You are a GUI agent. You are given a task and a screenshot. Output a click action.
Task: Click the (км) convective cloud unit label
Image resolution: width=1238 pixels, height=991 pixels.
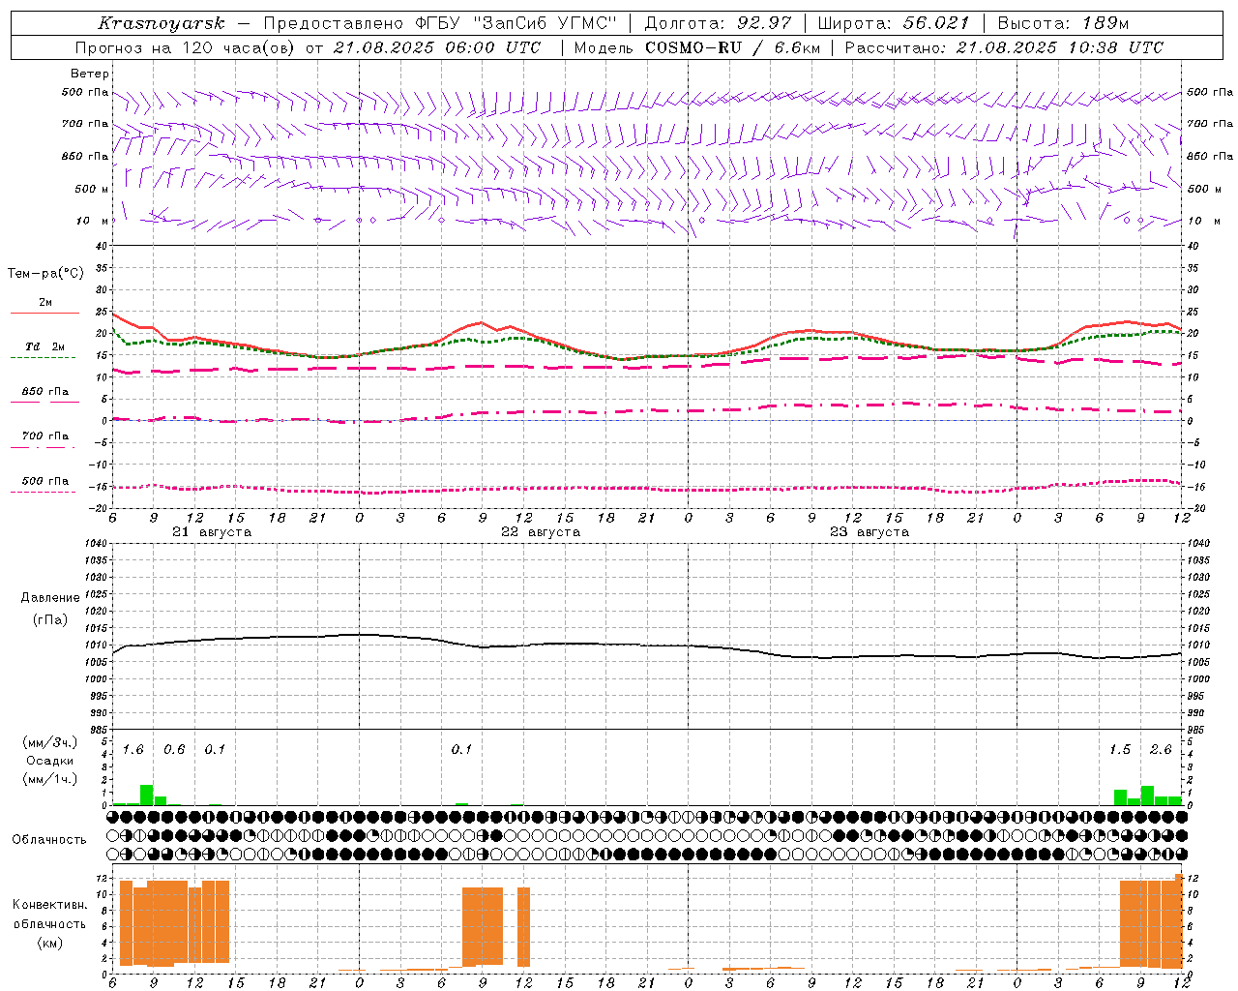49,943
